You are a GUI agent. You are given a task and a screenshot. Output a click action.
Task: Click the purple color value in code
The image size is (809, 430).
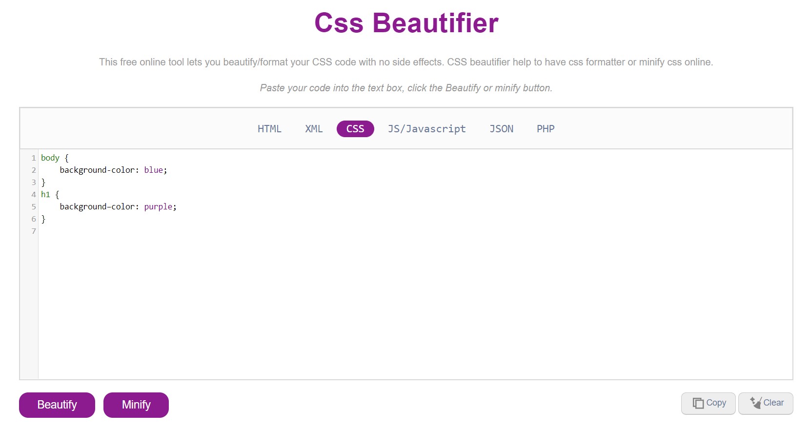point(158,207)
